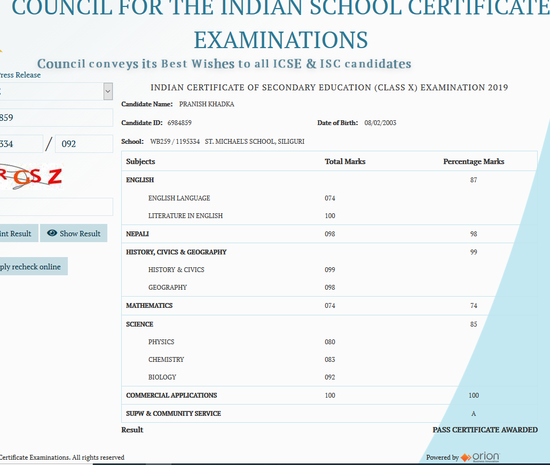The width and height of the screenshot is (550, 465).
Task: Click the Apply recheck online button
Action: [32, 267]
